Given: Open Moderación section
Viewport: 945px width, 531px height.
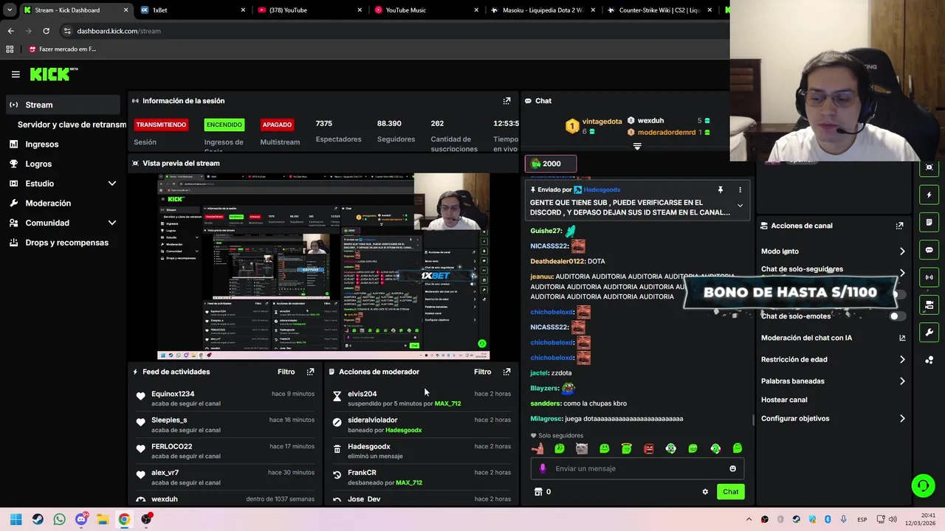Looking at the screenshot, I should 48,203.
